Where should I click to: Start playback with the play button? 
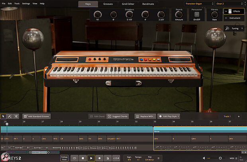click(x=91, y=158)
